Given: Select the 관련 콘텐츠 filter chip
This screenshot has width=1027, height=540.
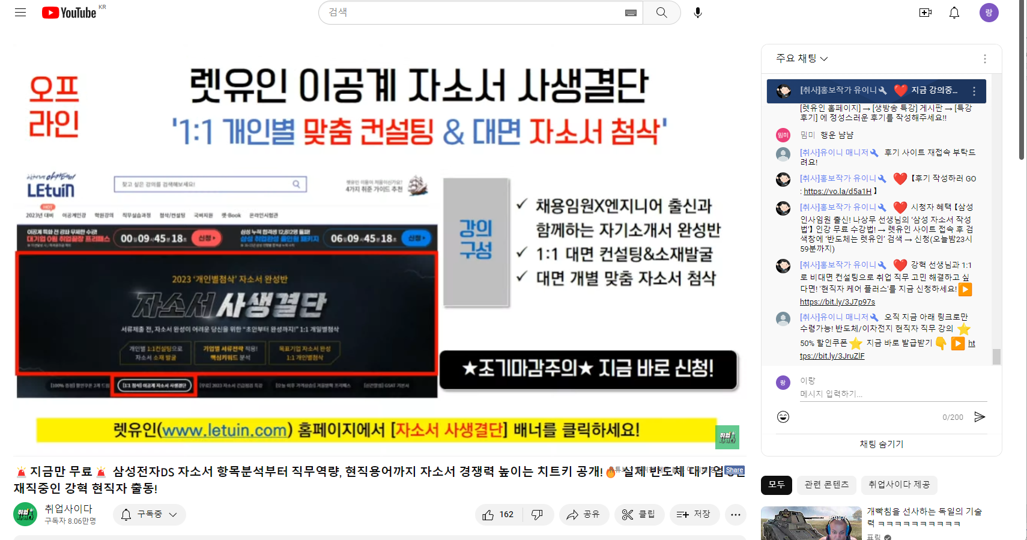Looking at the screenshot, I should pos(826,485).
